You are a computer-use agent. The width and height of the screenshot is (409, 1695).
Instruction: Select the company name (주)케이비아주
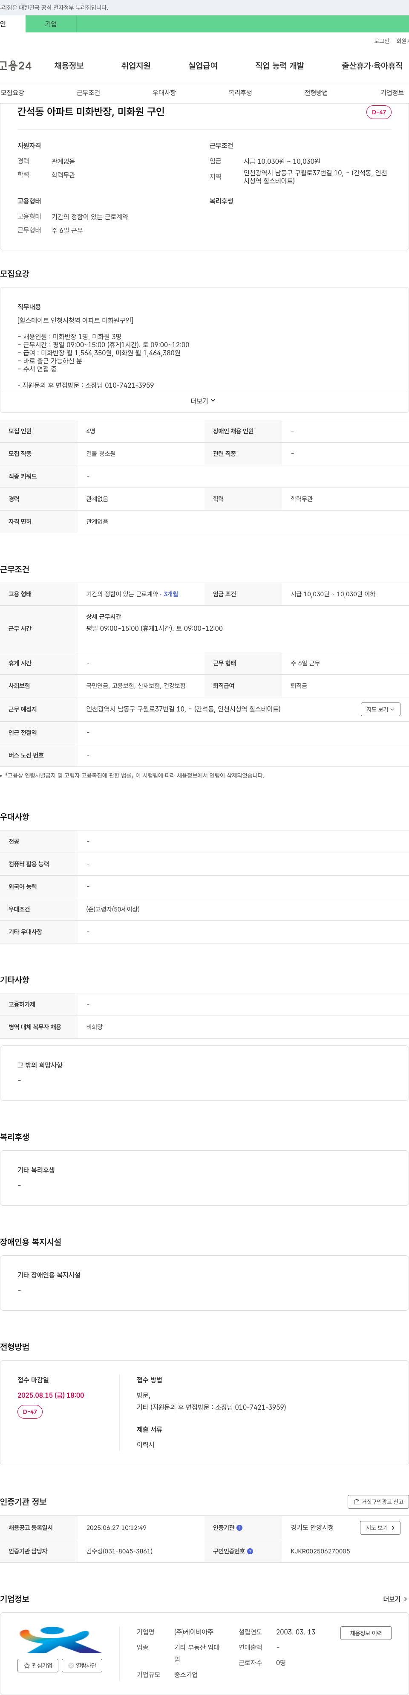tap(193, 1632)
